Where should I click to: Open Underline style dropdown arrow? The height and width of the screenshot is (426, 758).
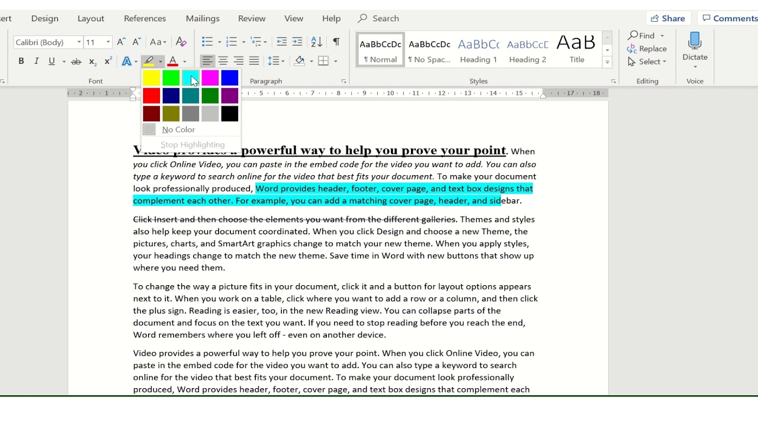[63, 61]
